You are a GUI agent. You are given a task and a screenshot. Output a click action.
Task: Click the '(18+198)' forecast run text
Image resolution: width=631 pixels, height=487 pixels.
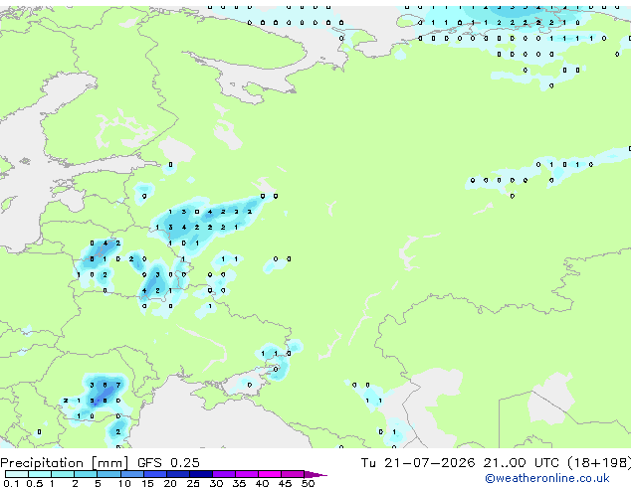pyautogui.click(x=599, y=462)
